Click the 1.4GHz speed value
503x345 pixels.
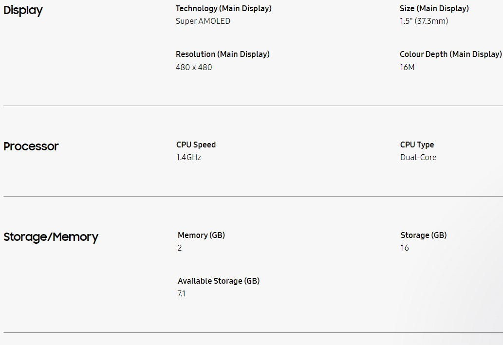point(188,157)
